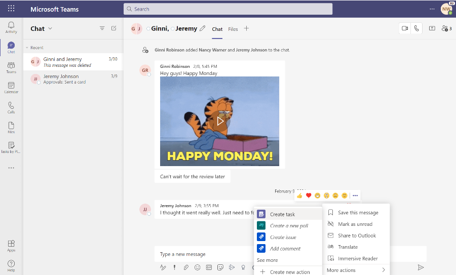
Task: Start a video call with the group
Action: 405,28
